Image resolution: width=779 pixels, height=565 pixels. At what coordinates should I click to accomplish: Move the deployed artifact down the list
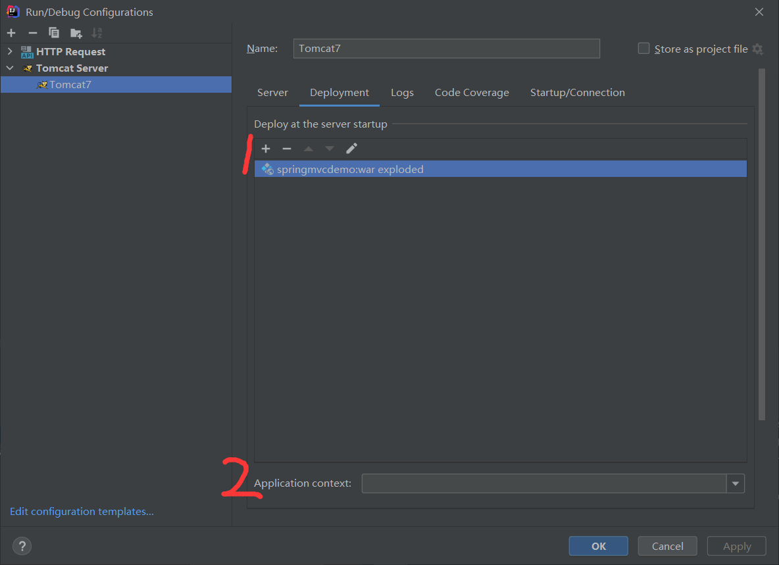coord(329,148)
